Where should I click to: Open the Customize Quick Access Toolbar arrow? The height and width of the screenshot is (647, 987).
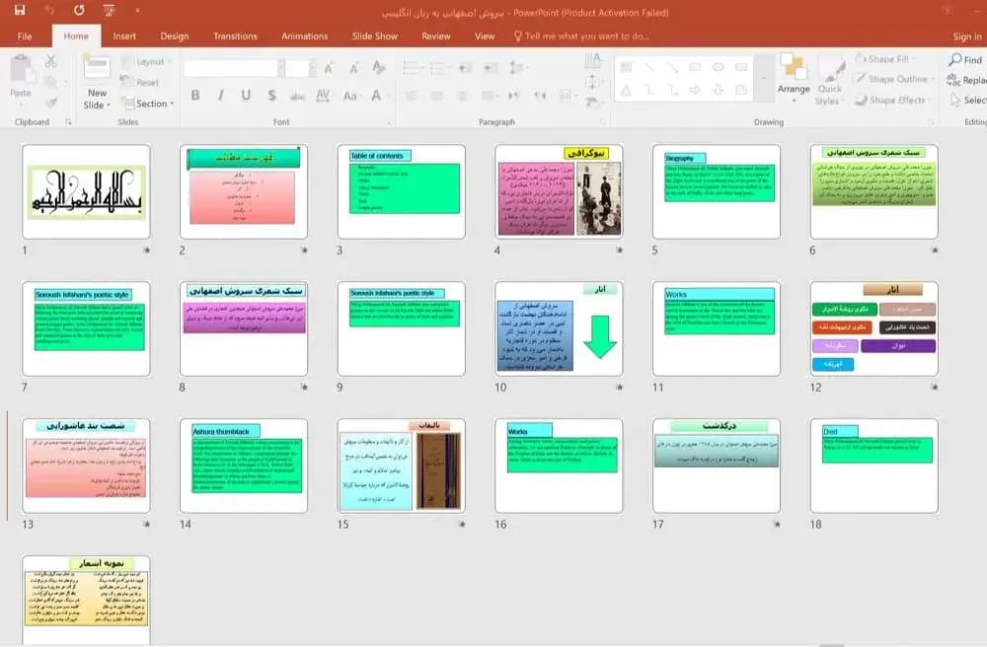click(137, 10)
